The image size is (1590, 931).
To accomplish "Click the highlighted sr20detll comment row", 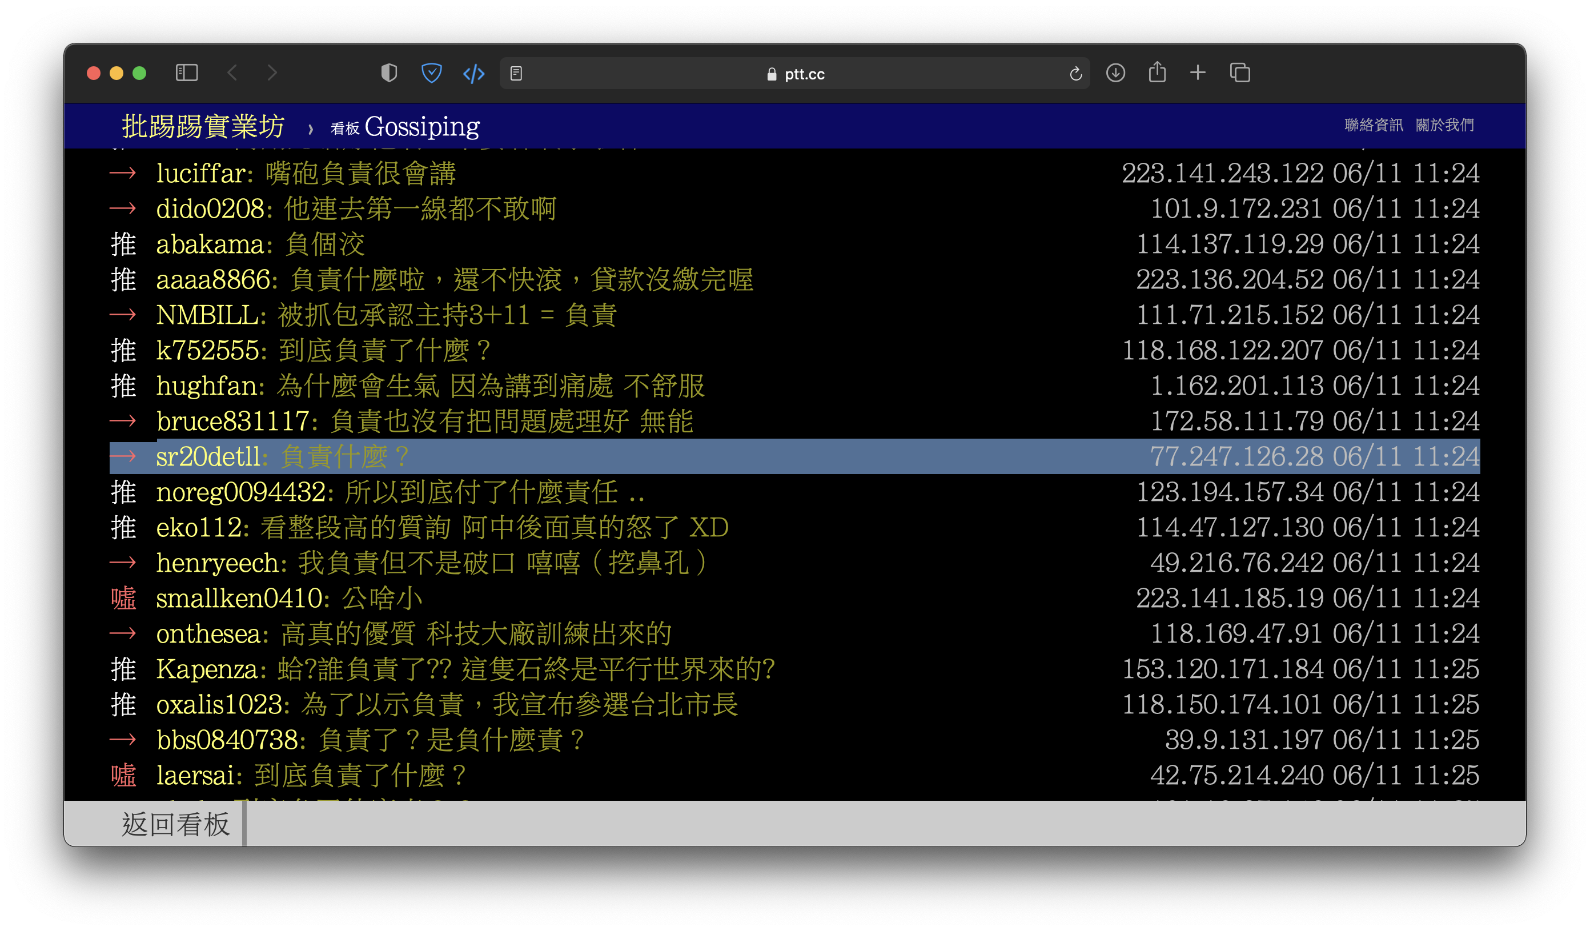I will 794,456.
